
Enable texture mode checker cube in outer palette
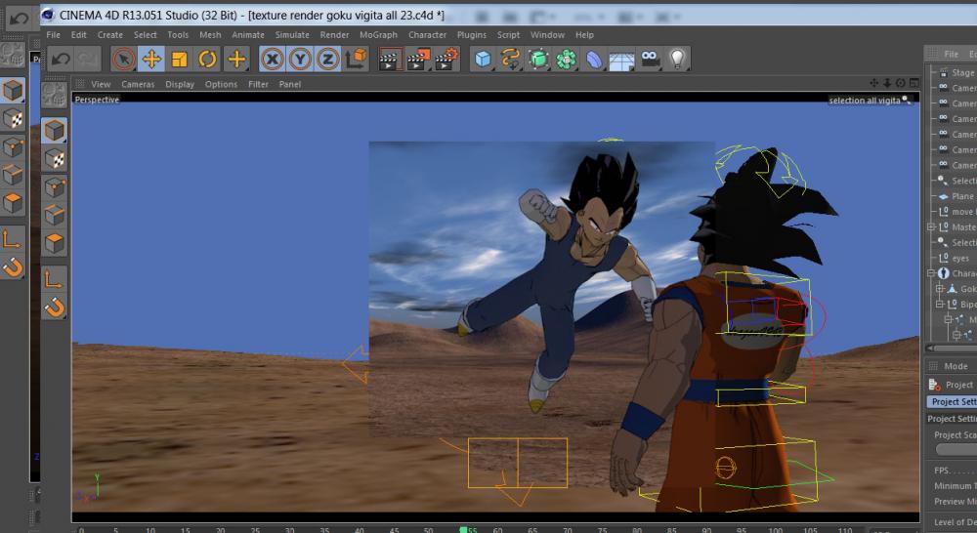[x=13, y=119]
